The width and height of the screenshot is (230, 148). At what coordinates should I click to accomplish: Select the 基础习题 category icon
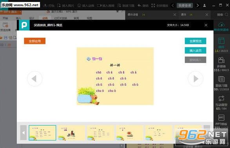tap(221, 79)
